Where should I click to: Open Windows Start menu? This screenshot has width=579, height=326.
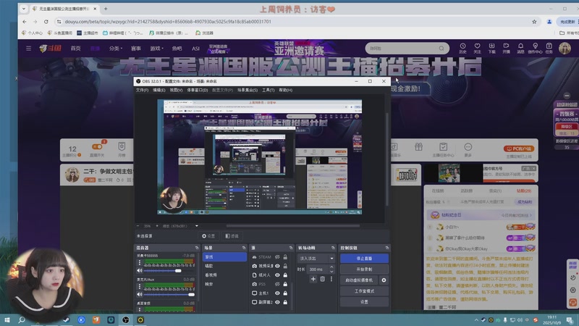tap(7, 319)
